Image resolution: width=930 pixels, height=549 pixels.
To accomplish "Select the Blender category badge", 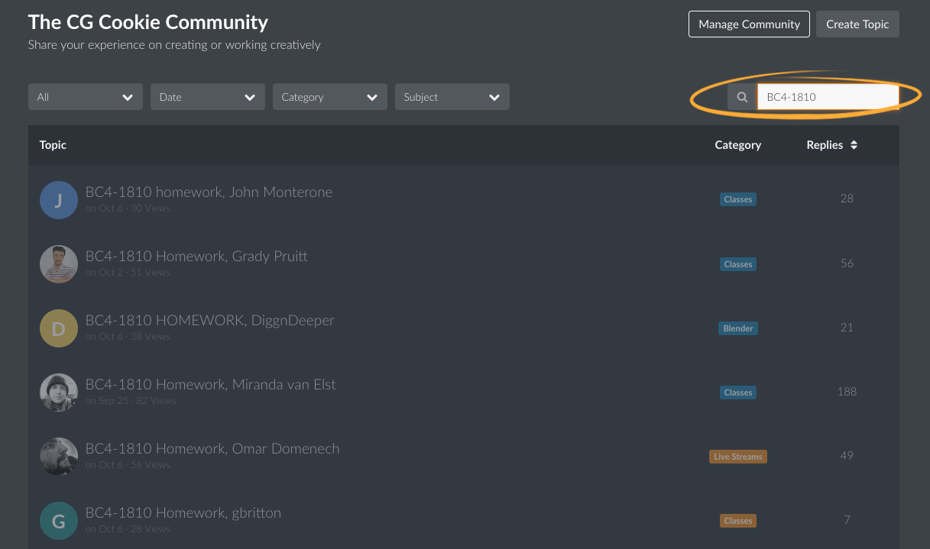I will coord(737,328).
